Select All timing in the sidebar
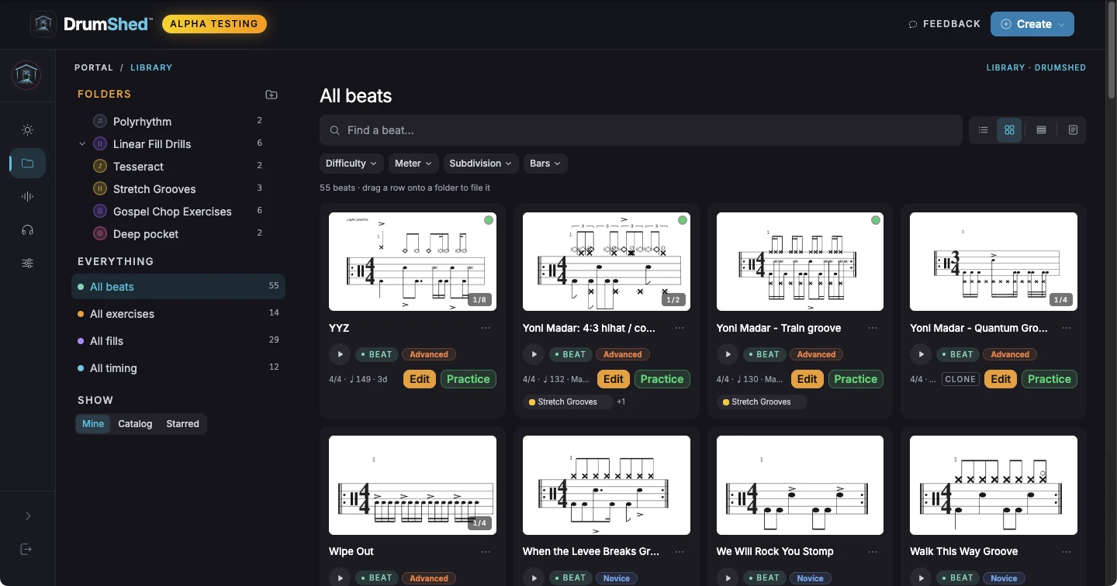 tap(178, 368)
